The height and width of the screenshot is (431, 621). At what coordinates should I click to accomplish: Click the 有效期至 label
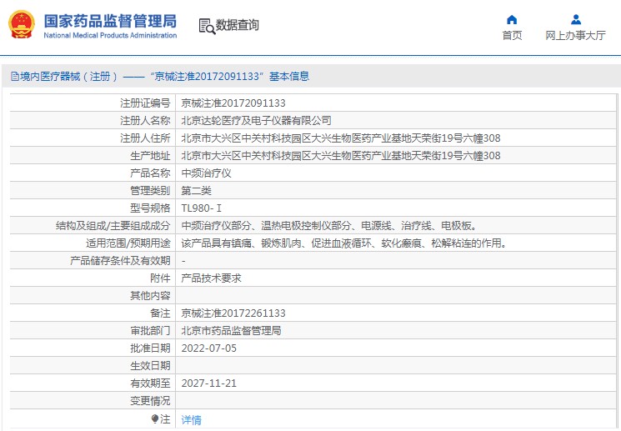pos(150,383)
